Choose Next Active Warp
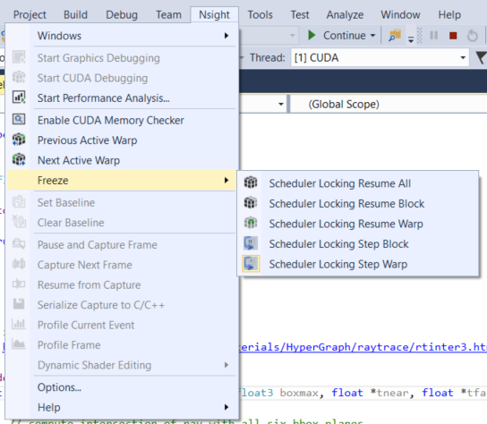This screenshot has height=424, width=487. point(122,160)
